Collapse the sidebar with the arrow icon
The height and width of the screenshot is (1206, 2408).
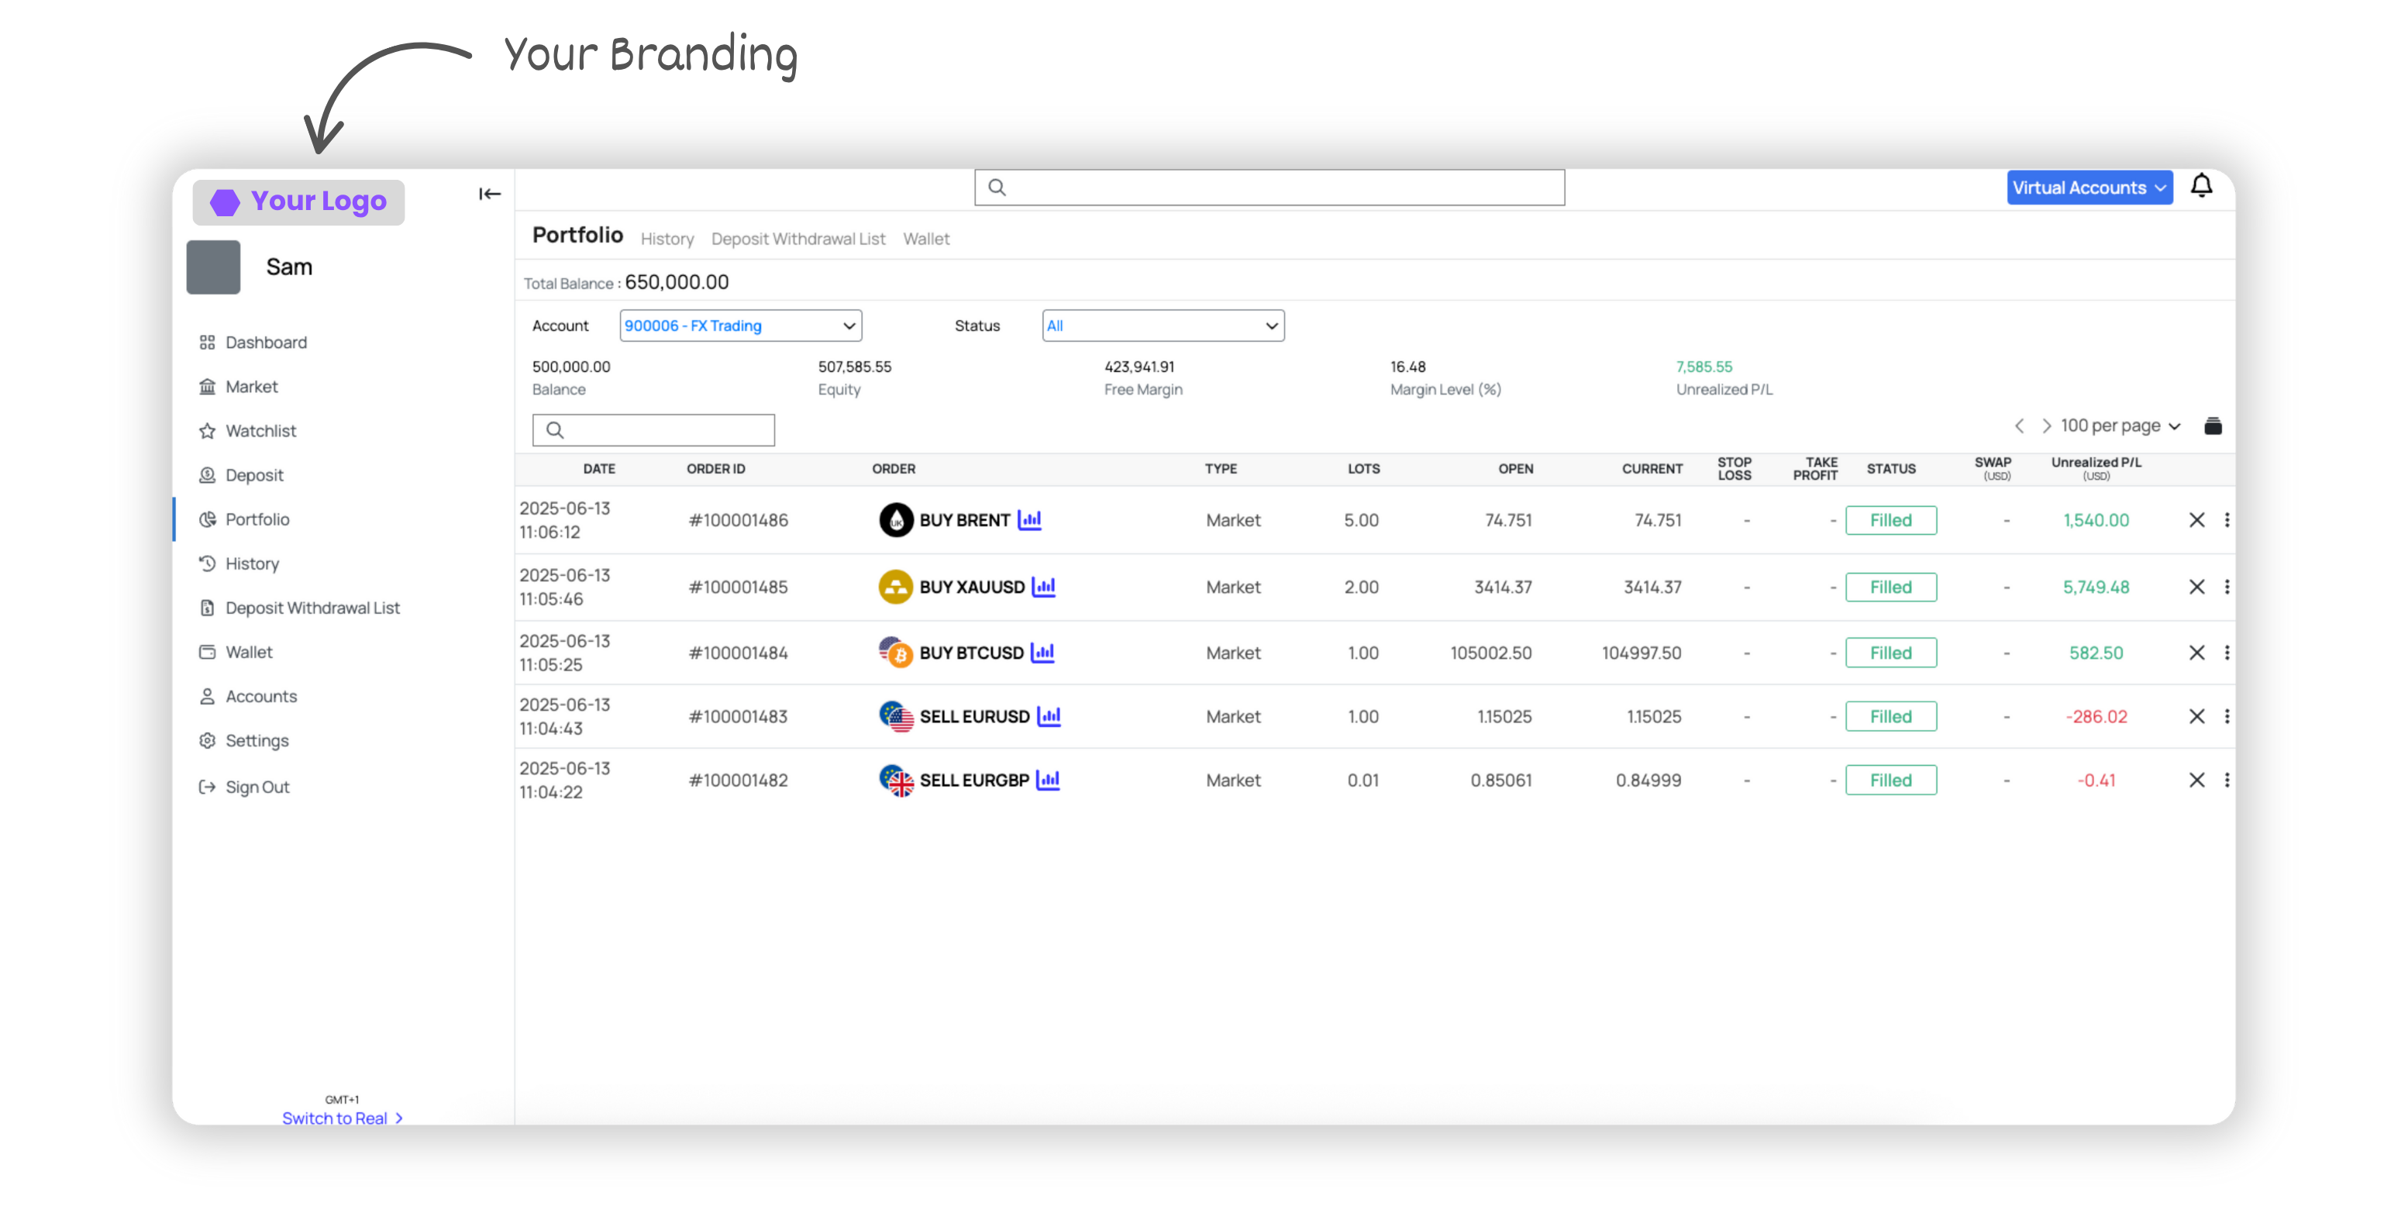(x=489, y=194)
